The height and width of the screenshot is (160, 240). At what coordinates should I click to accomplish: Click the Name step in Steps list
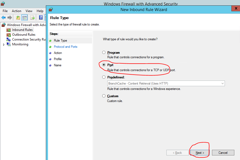click(57, 65)
